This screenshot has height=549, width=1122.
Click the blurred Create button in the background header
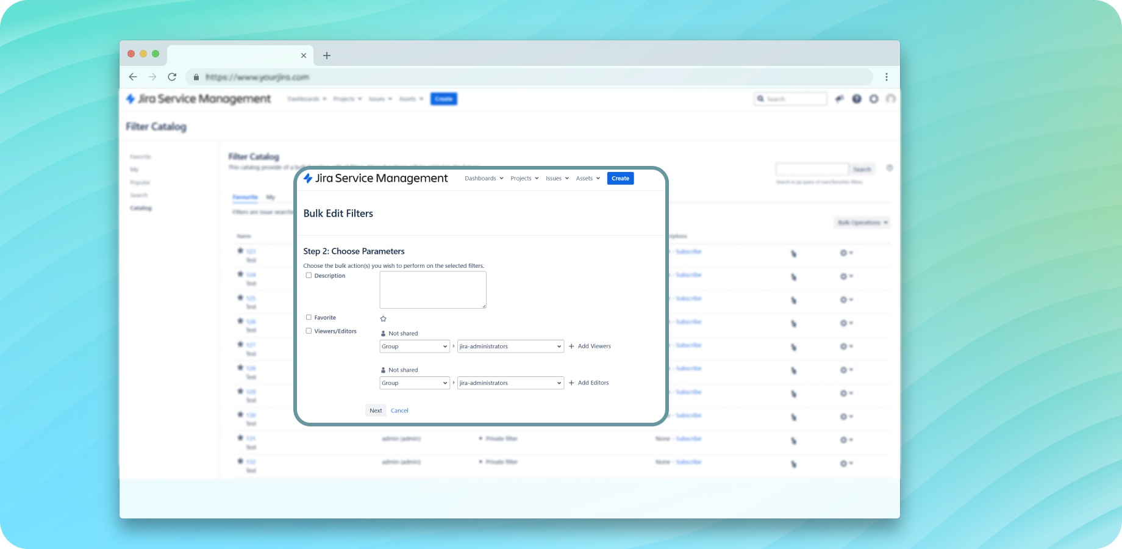tap(444, 99)
